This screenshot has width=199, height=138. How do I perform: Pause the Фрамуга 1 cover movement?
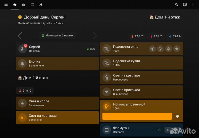tap(168, 130)
